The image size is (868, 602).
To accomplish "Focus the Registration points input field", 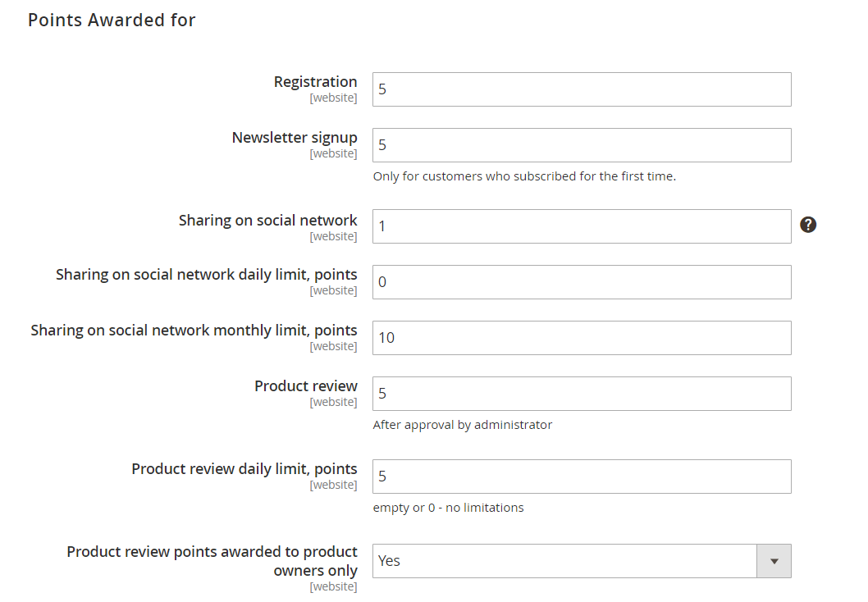I will 582,89.
